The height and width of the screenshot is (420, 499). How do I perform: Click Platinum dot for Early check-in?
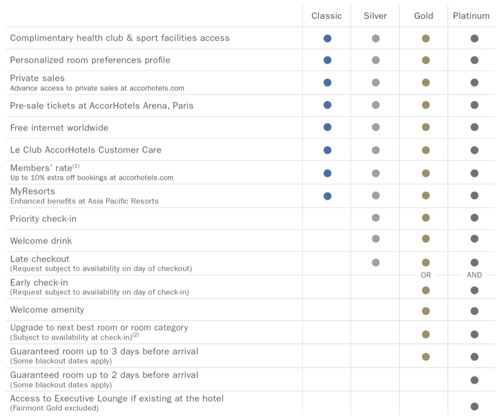(475, 290)
